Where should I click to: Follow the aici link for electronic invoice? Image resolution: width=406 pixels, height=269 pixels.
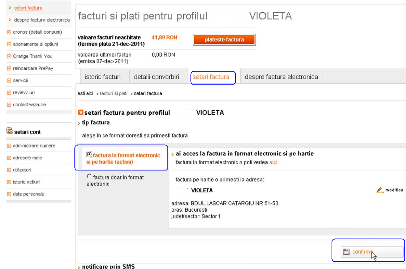273,162
